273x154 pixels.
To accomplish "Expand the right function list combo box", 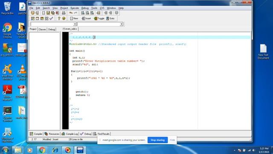I will (x=121, y=24).
